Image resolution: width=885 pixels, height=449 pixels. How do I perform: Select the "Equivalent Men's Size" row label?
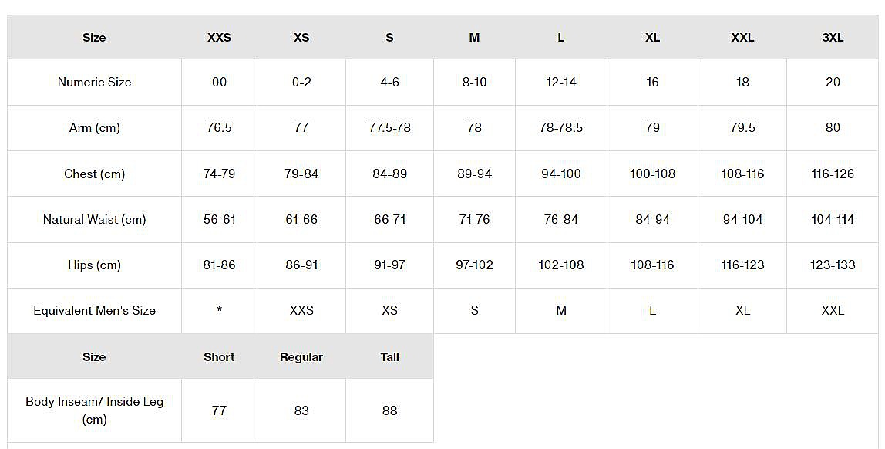click(x=94, y=311)
